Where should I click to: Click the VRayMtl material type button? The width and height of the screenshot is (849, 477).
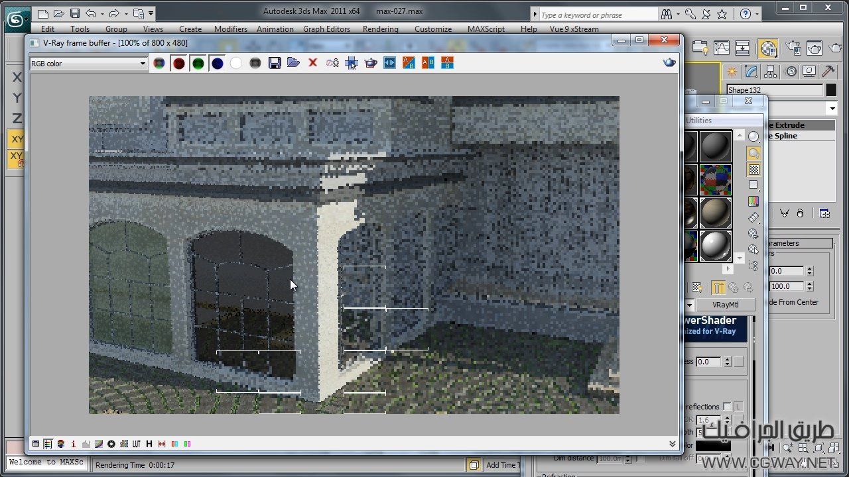pyautogui.click(x=725, y=305)
